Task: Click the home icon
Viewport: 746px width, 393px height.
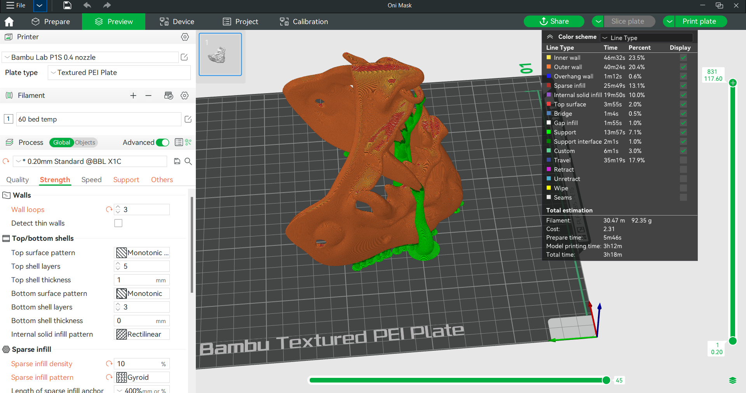Action: [9, 22]
